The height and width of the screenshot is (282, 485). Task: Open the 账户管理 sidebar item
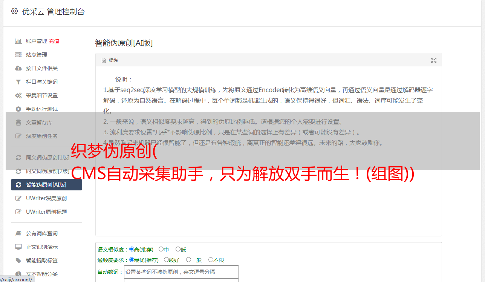37,41
